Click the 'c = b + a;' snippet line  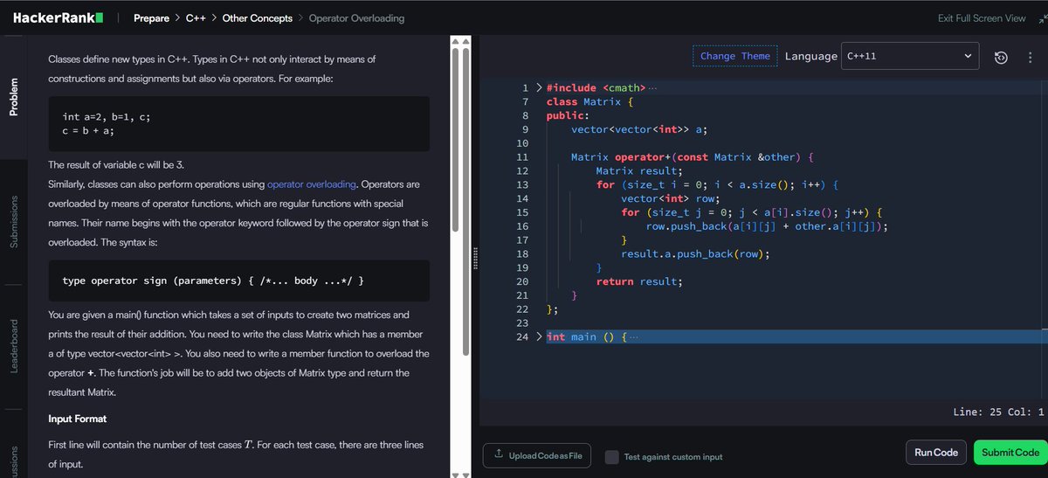pyautogui.click(x=88, y=130)
